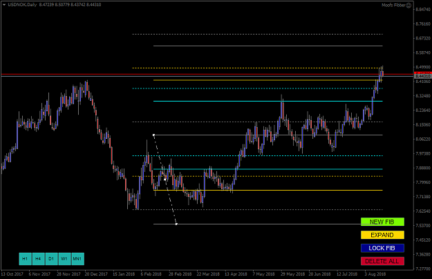Screen dimensions: 432x279
Task: Click the current price label 8.44310
Action: (x=422, y=76)
